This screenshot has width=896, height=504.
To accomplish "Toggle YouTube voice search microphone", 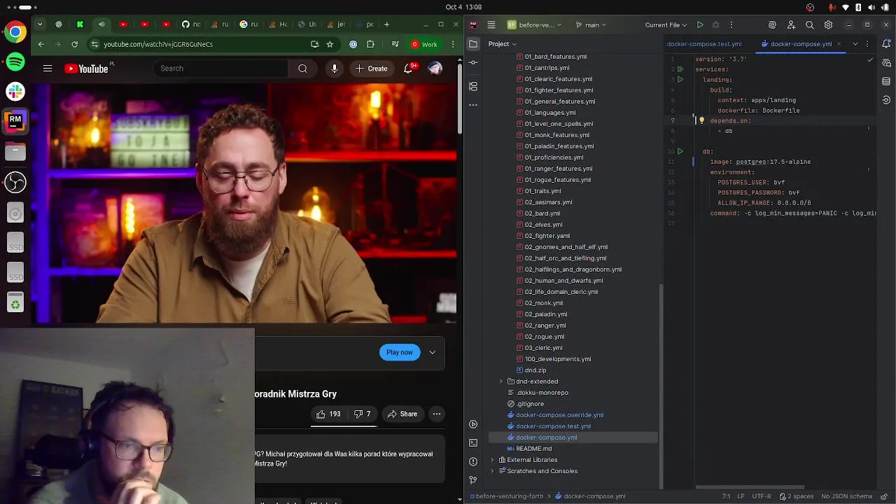I will tap(335, 69).
